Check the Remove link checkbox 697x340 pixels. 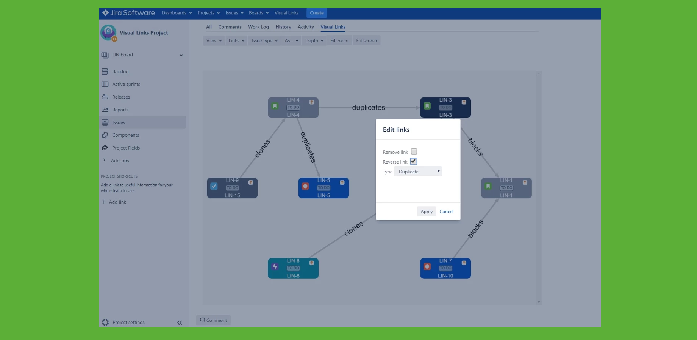click(414, 151)
